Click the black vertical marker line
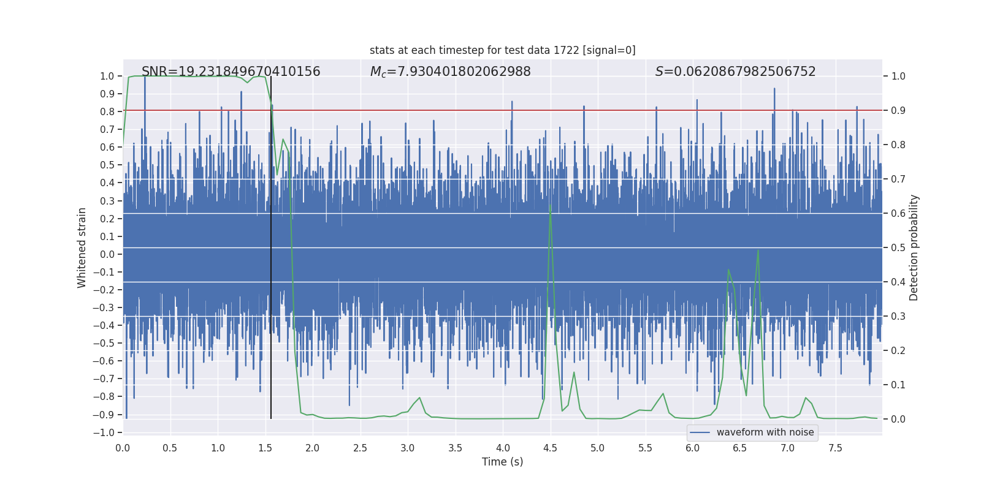981x490 pixels. coord(271,247)
